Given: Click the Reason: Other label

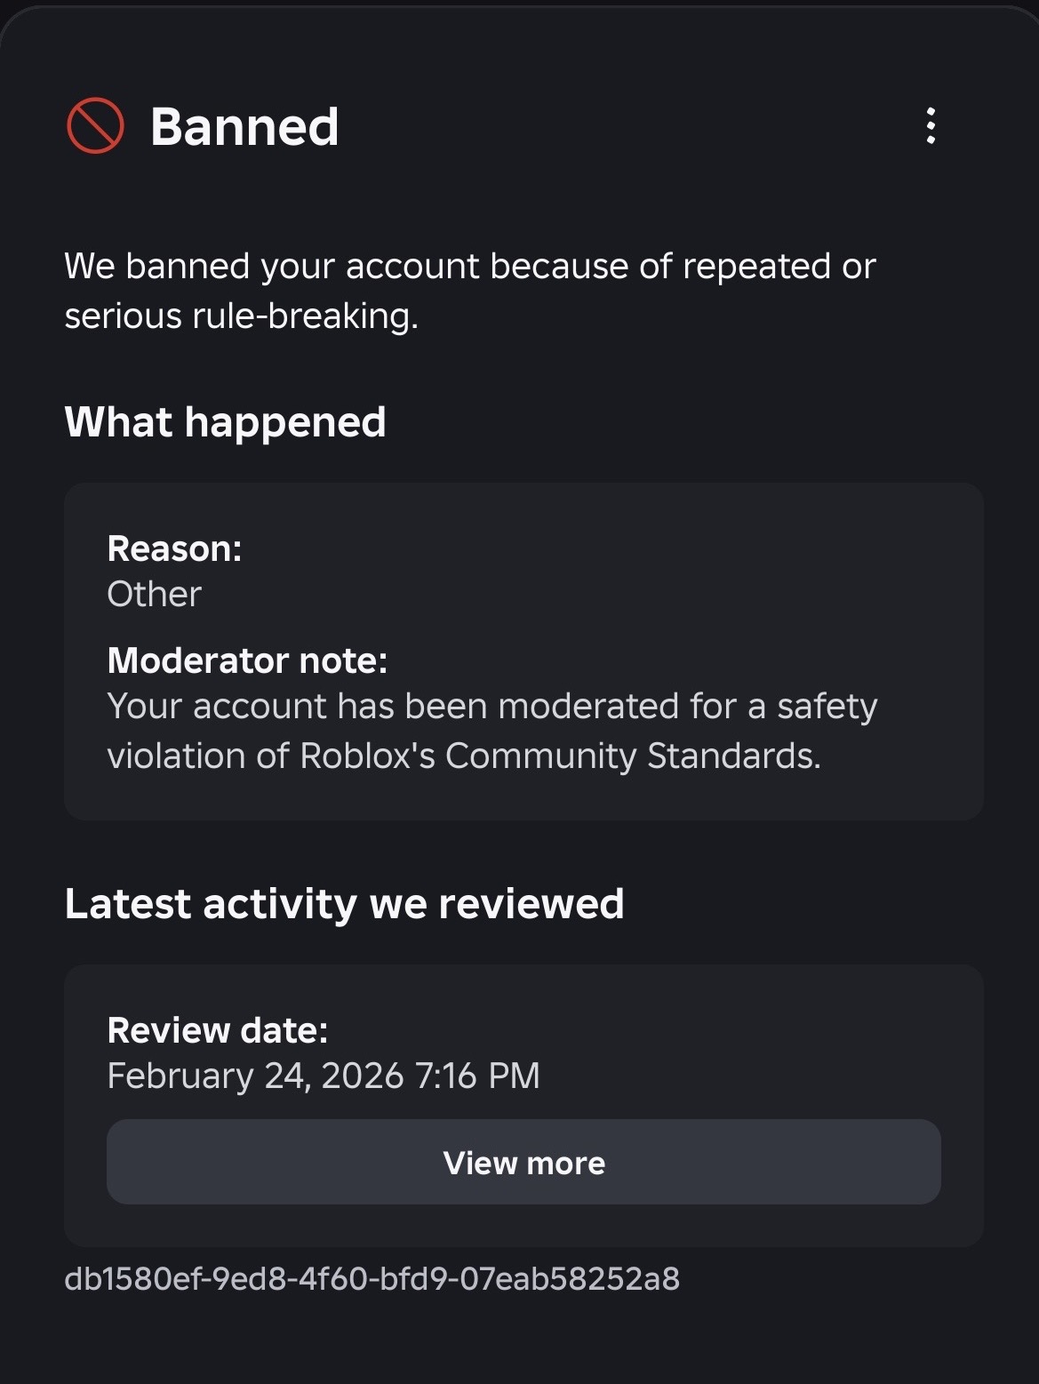Looking at the screenshot, I should (x=175, y=548).
